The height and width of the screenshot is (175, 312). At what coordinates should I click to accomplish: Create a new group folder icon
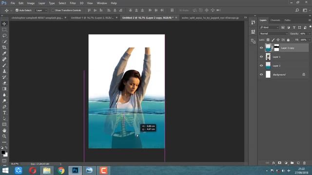(x=292, y=163)
